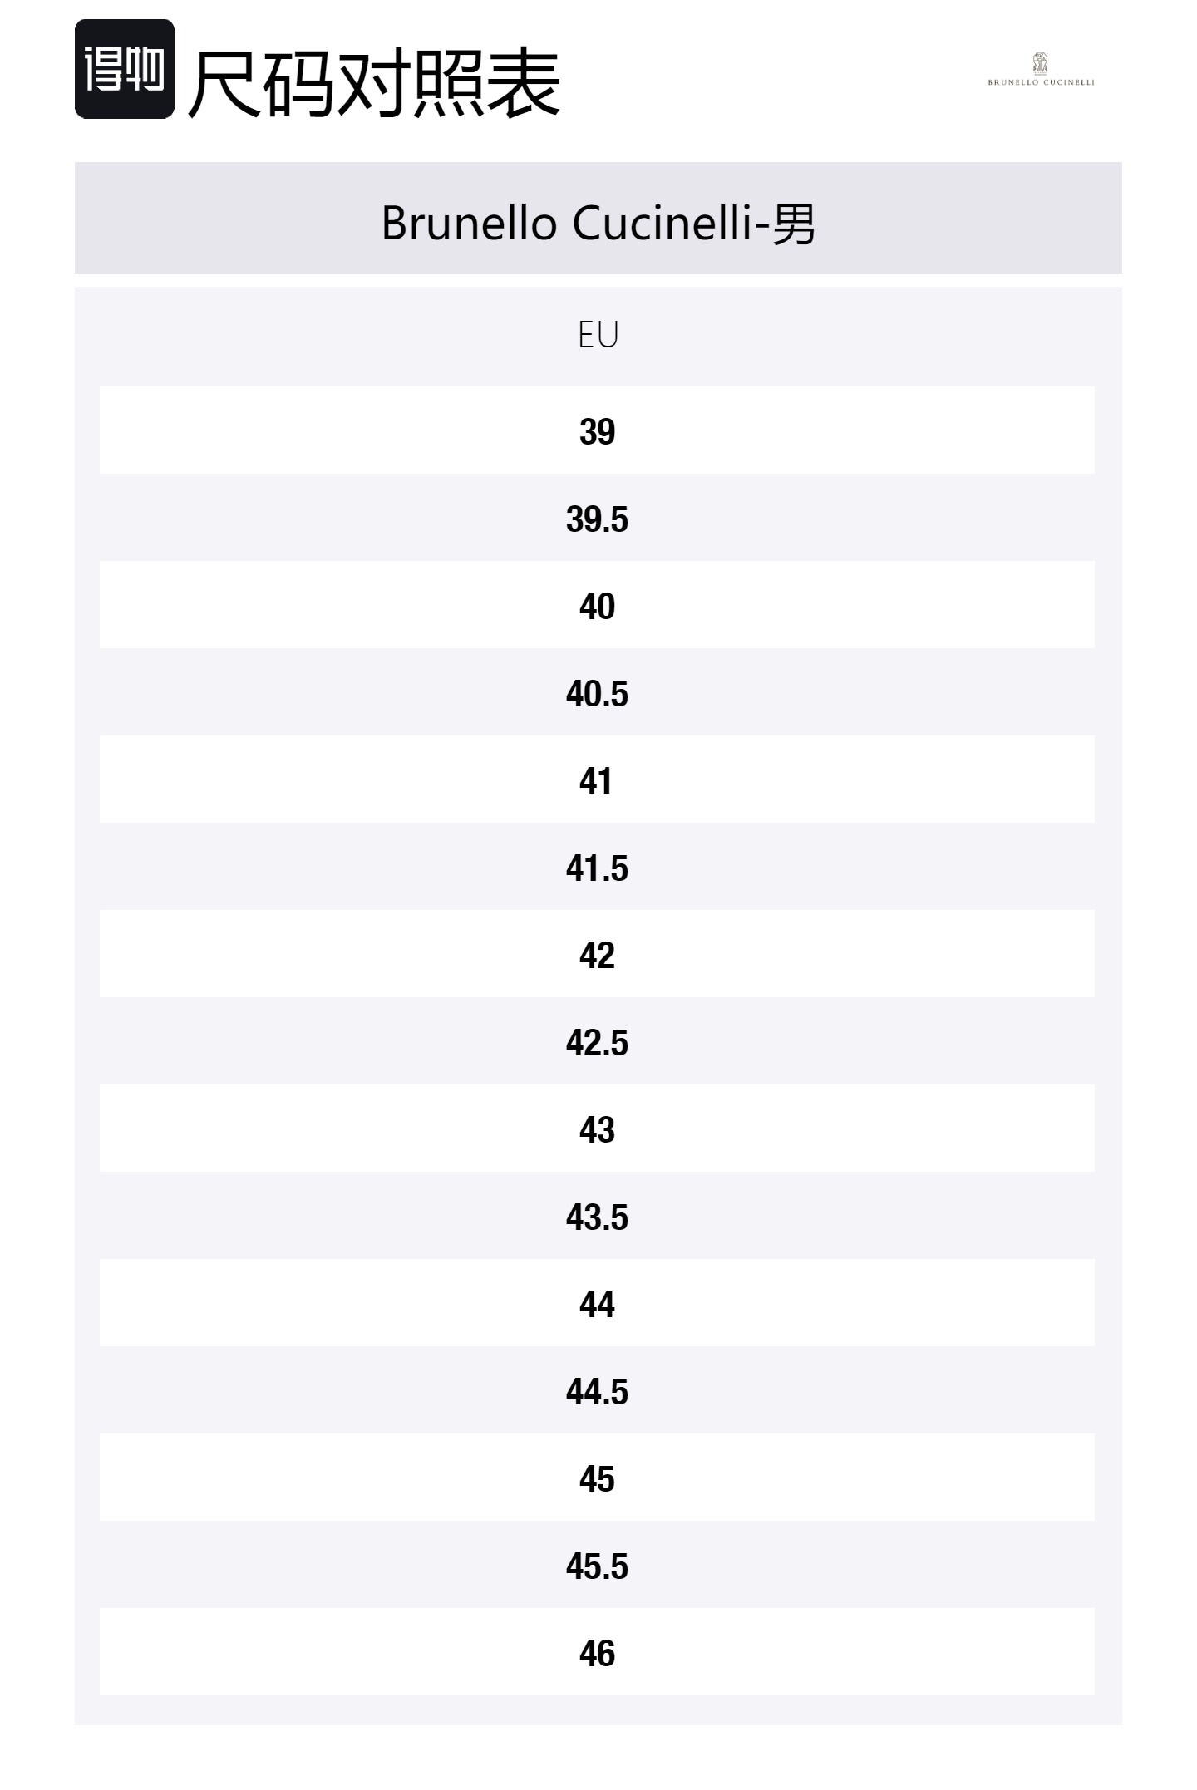Choose the size 40 row
Screen dimensions: 1197x1790
(597, 606)
